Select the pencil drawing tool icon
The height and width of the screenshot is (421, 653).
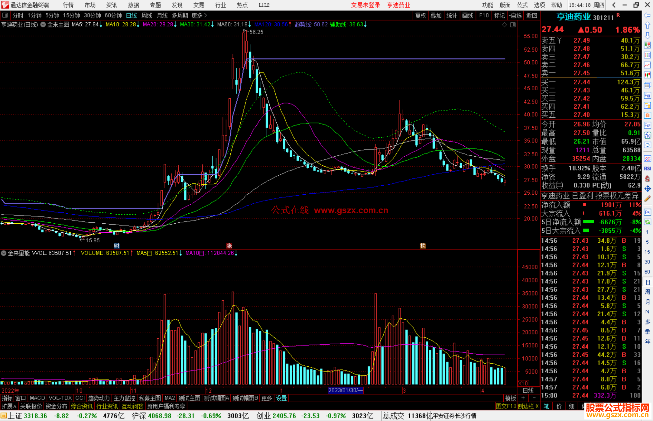(x=647, y=199)
